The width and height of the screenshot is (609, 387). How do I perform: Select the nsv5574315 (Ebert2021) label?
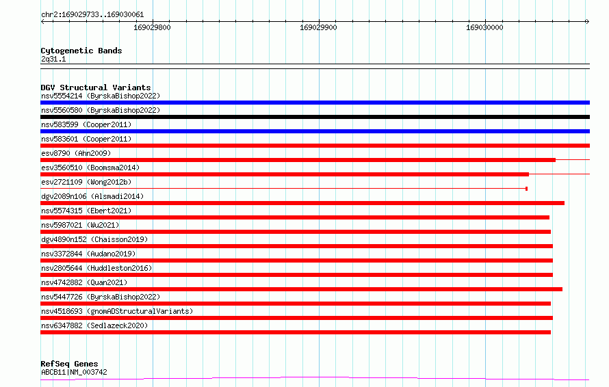(86, 211)
